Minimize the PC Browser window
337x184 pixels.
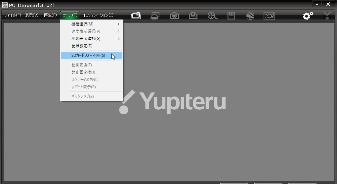coord(317,4)
